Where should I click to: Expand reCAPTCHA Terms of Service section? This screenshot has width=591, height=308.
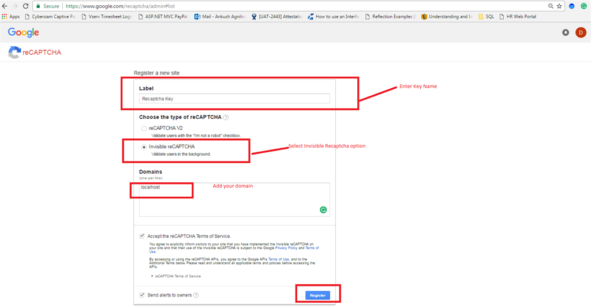[x=176, y=276]
